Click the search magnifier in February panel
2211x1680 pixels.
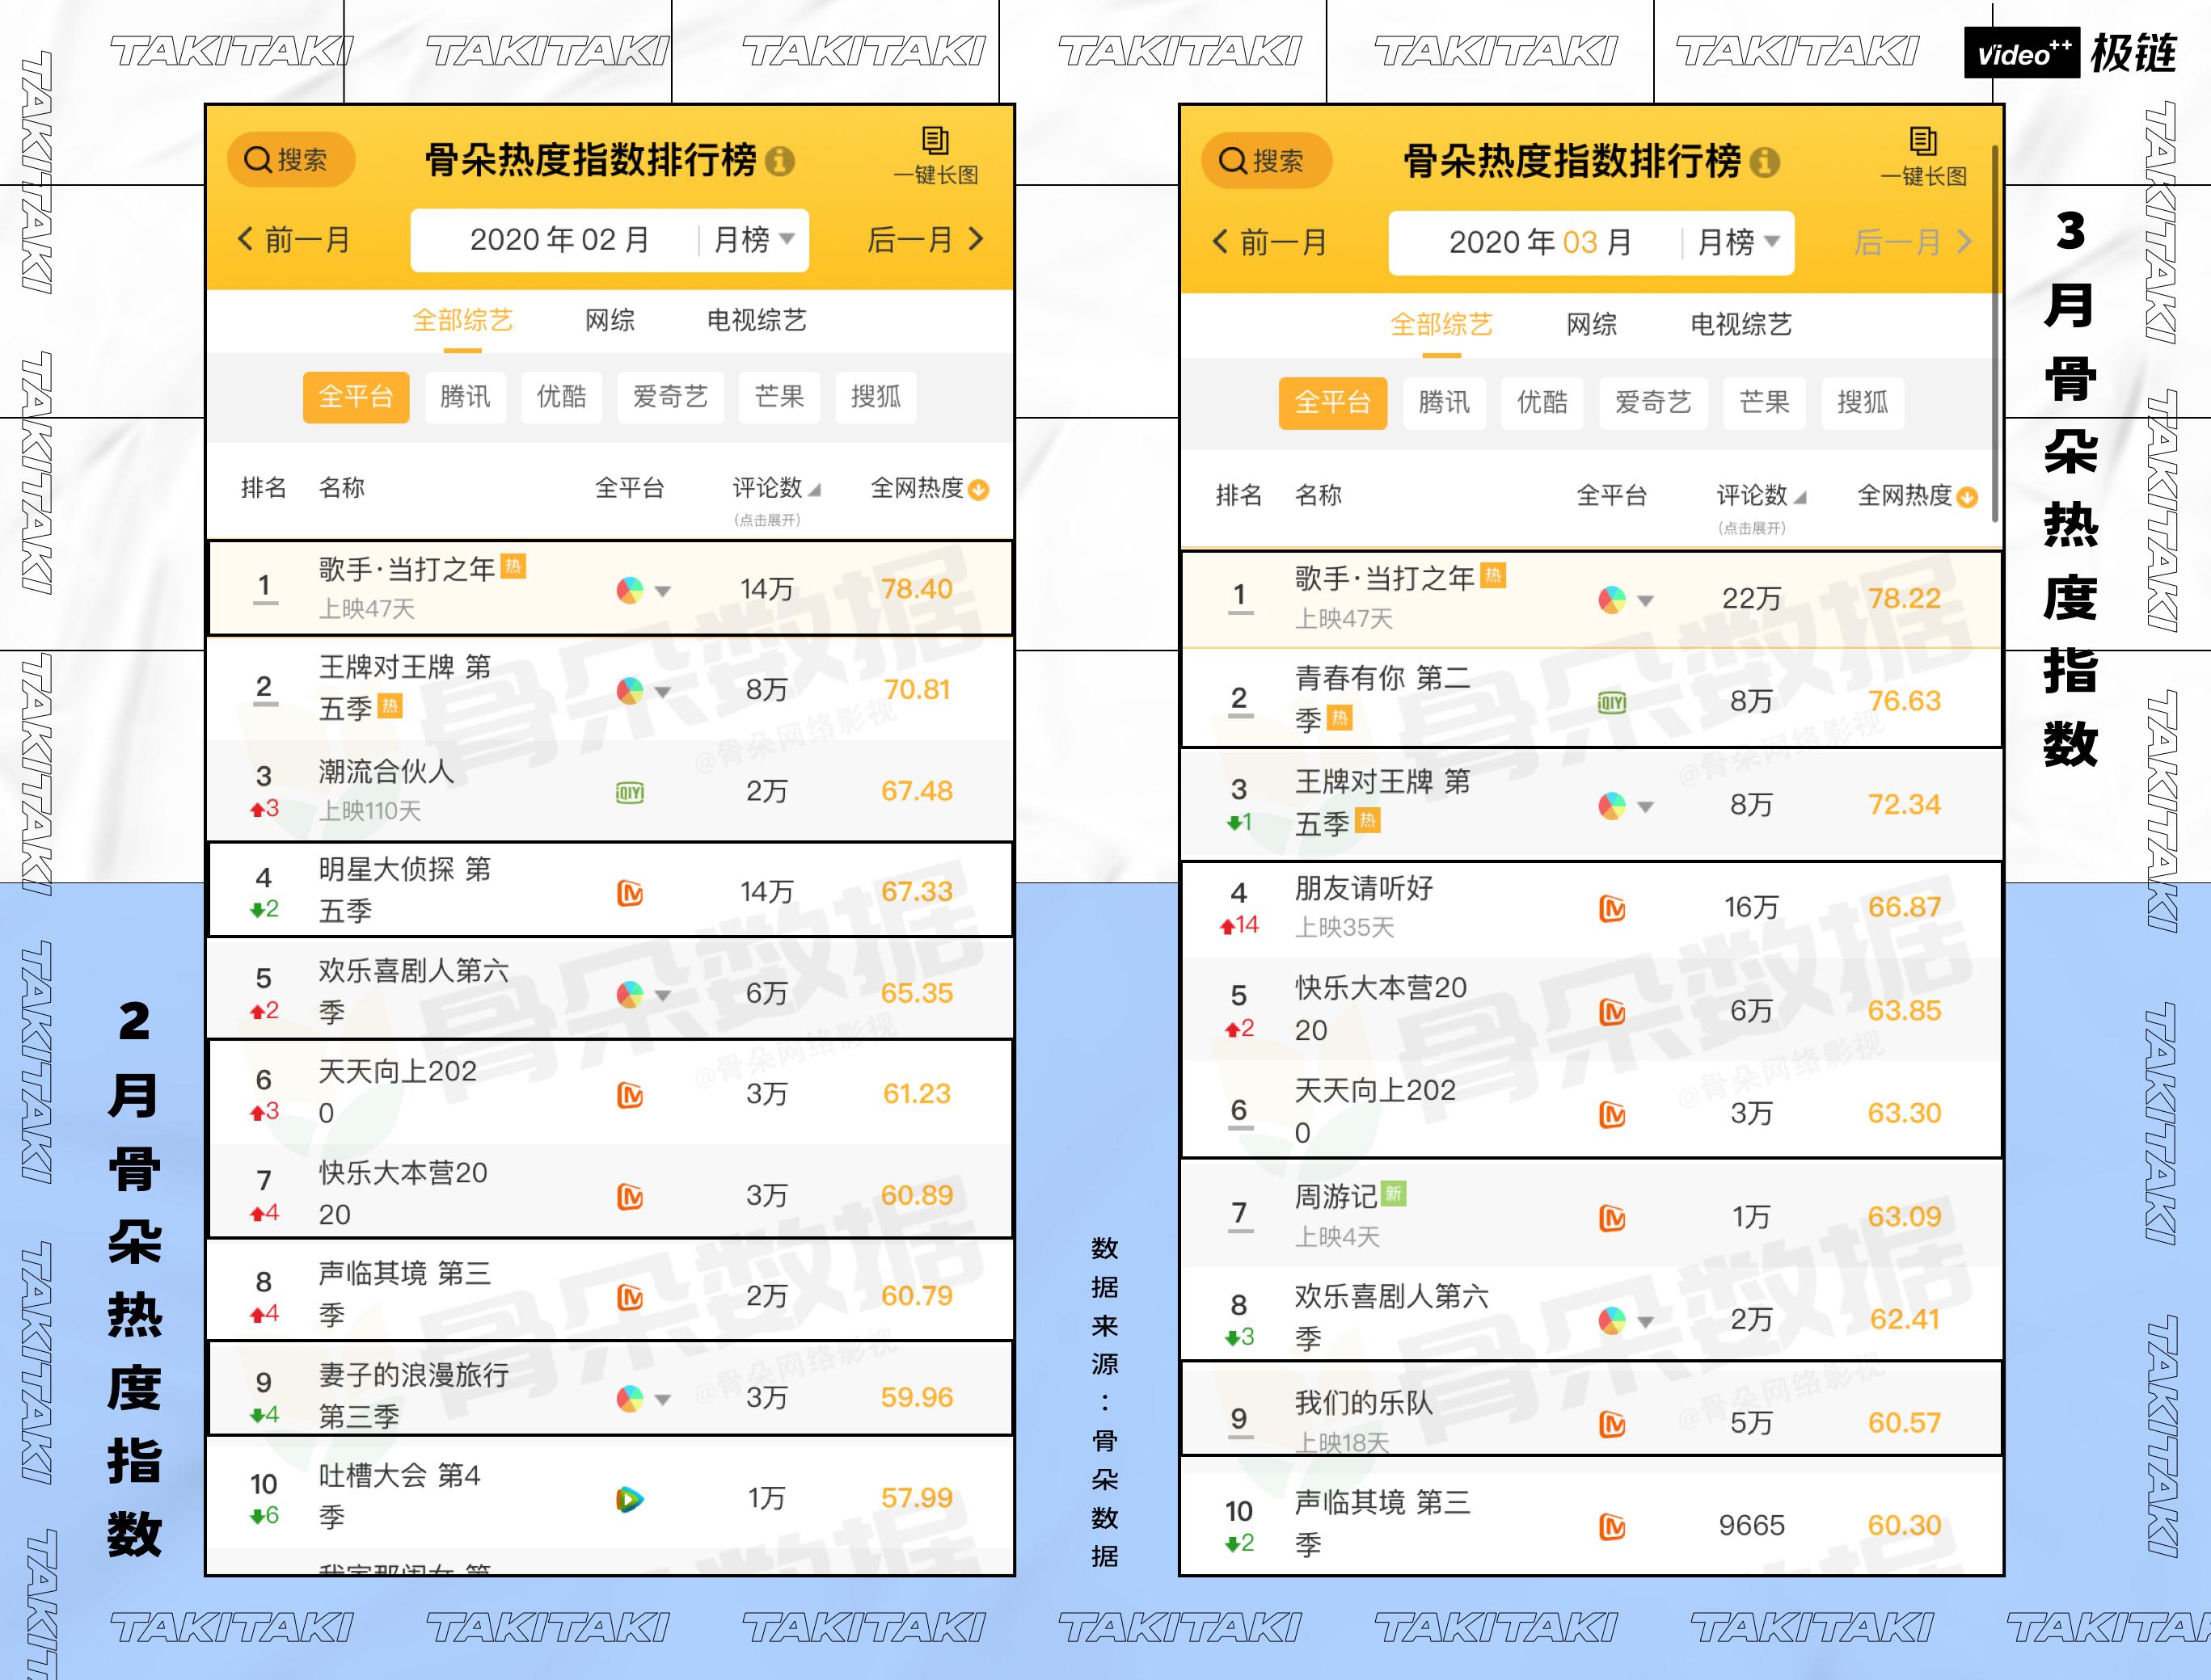point(257,160)
